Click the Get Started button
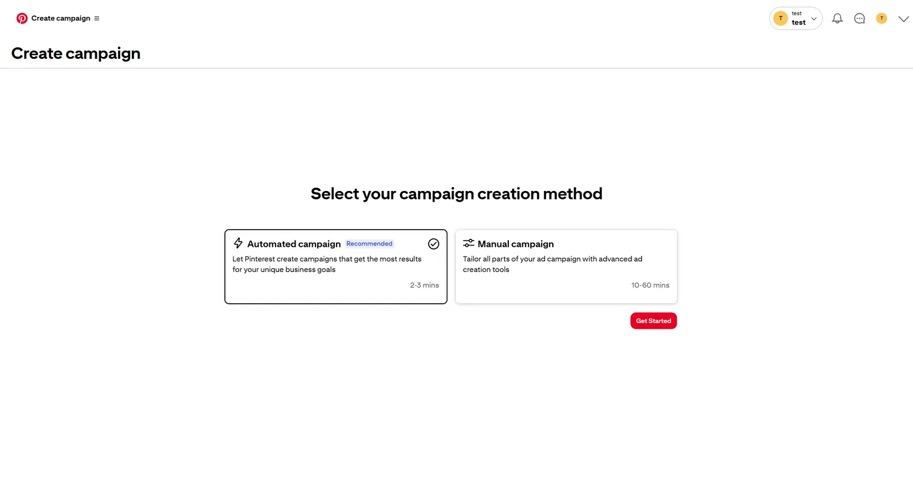Image resolution: width=913 pixels, height=497 pixels. [653, 321]
